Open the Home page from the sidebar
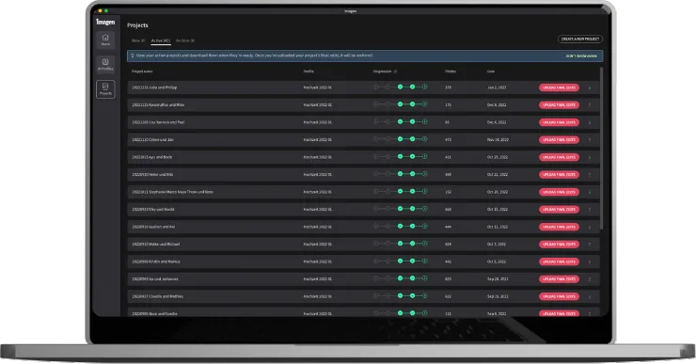 click(x=105, y=40)
